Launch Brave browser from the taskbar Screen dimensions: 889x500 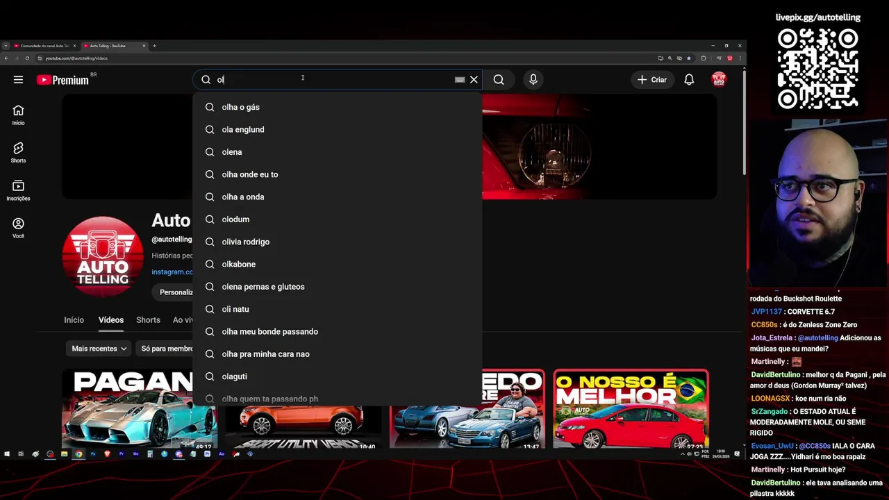coord(107,454)
